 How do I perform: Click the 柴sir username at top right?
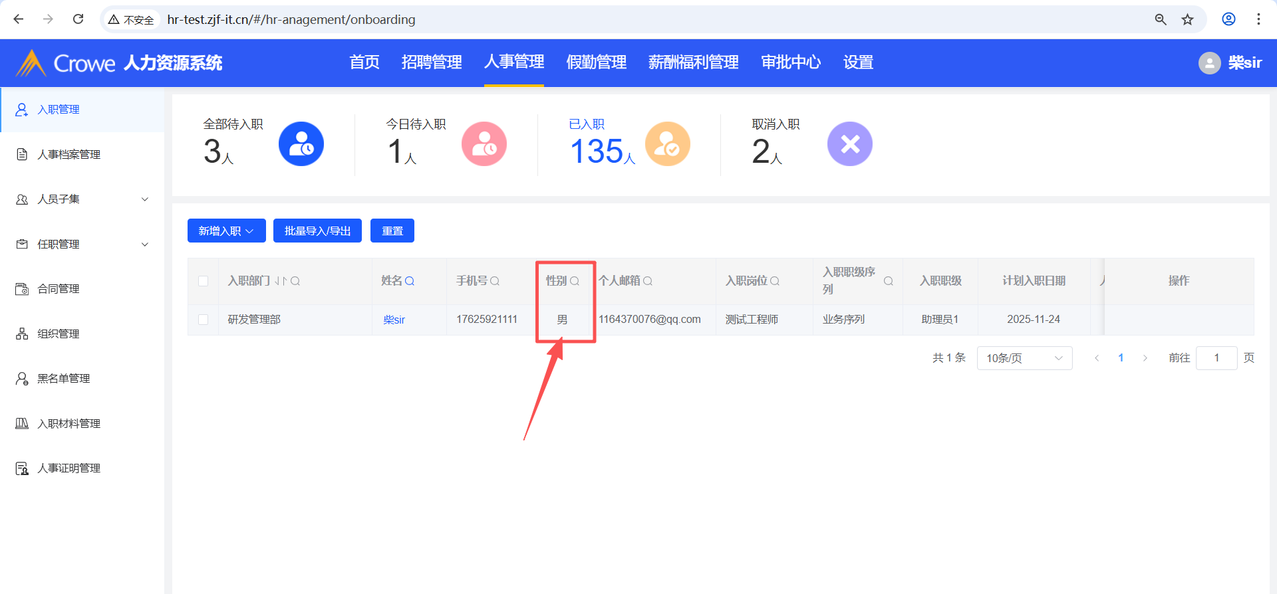pyautogui.click(x=1245, y=63)
